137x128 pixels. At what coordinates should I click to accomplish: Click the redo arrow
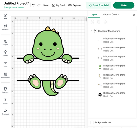pyautogui.click(x=39, y=5)
